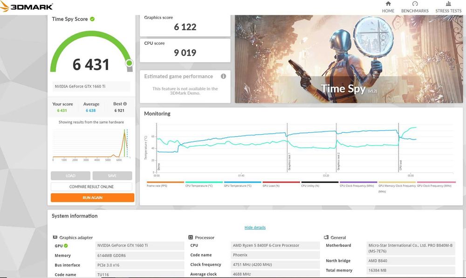
Task: Click the System information heading
Action: tap(75, 216)
